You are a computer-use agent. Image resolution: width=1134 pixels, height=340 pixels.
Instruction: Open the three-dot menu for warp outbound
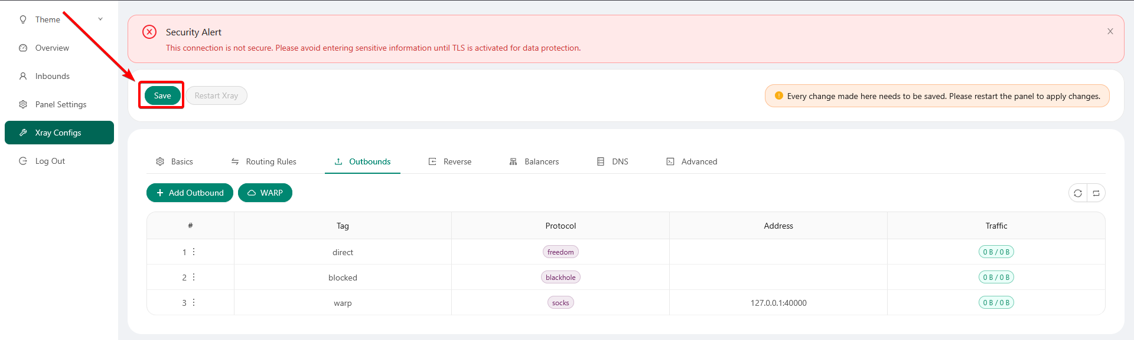pos(194,303)
